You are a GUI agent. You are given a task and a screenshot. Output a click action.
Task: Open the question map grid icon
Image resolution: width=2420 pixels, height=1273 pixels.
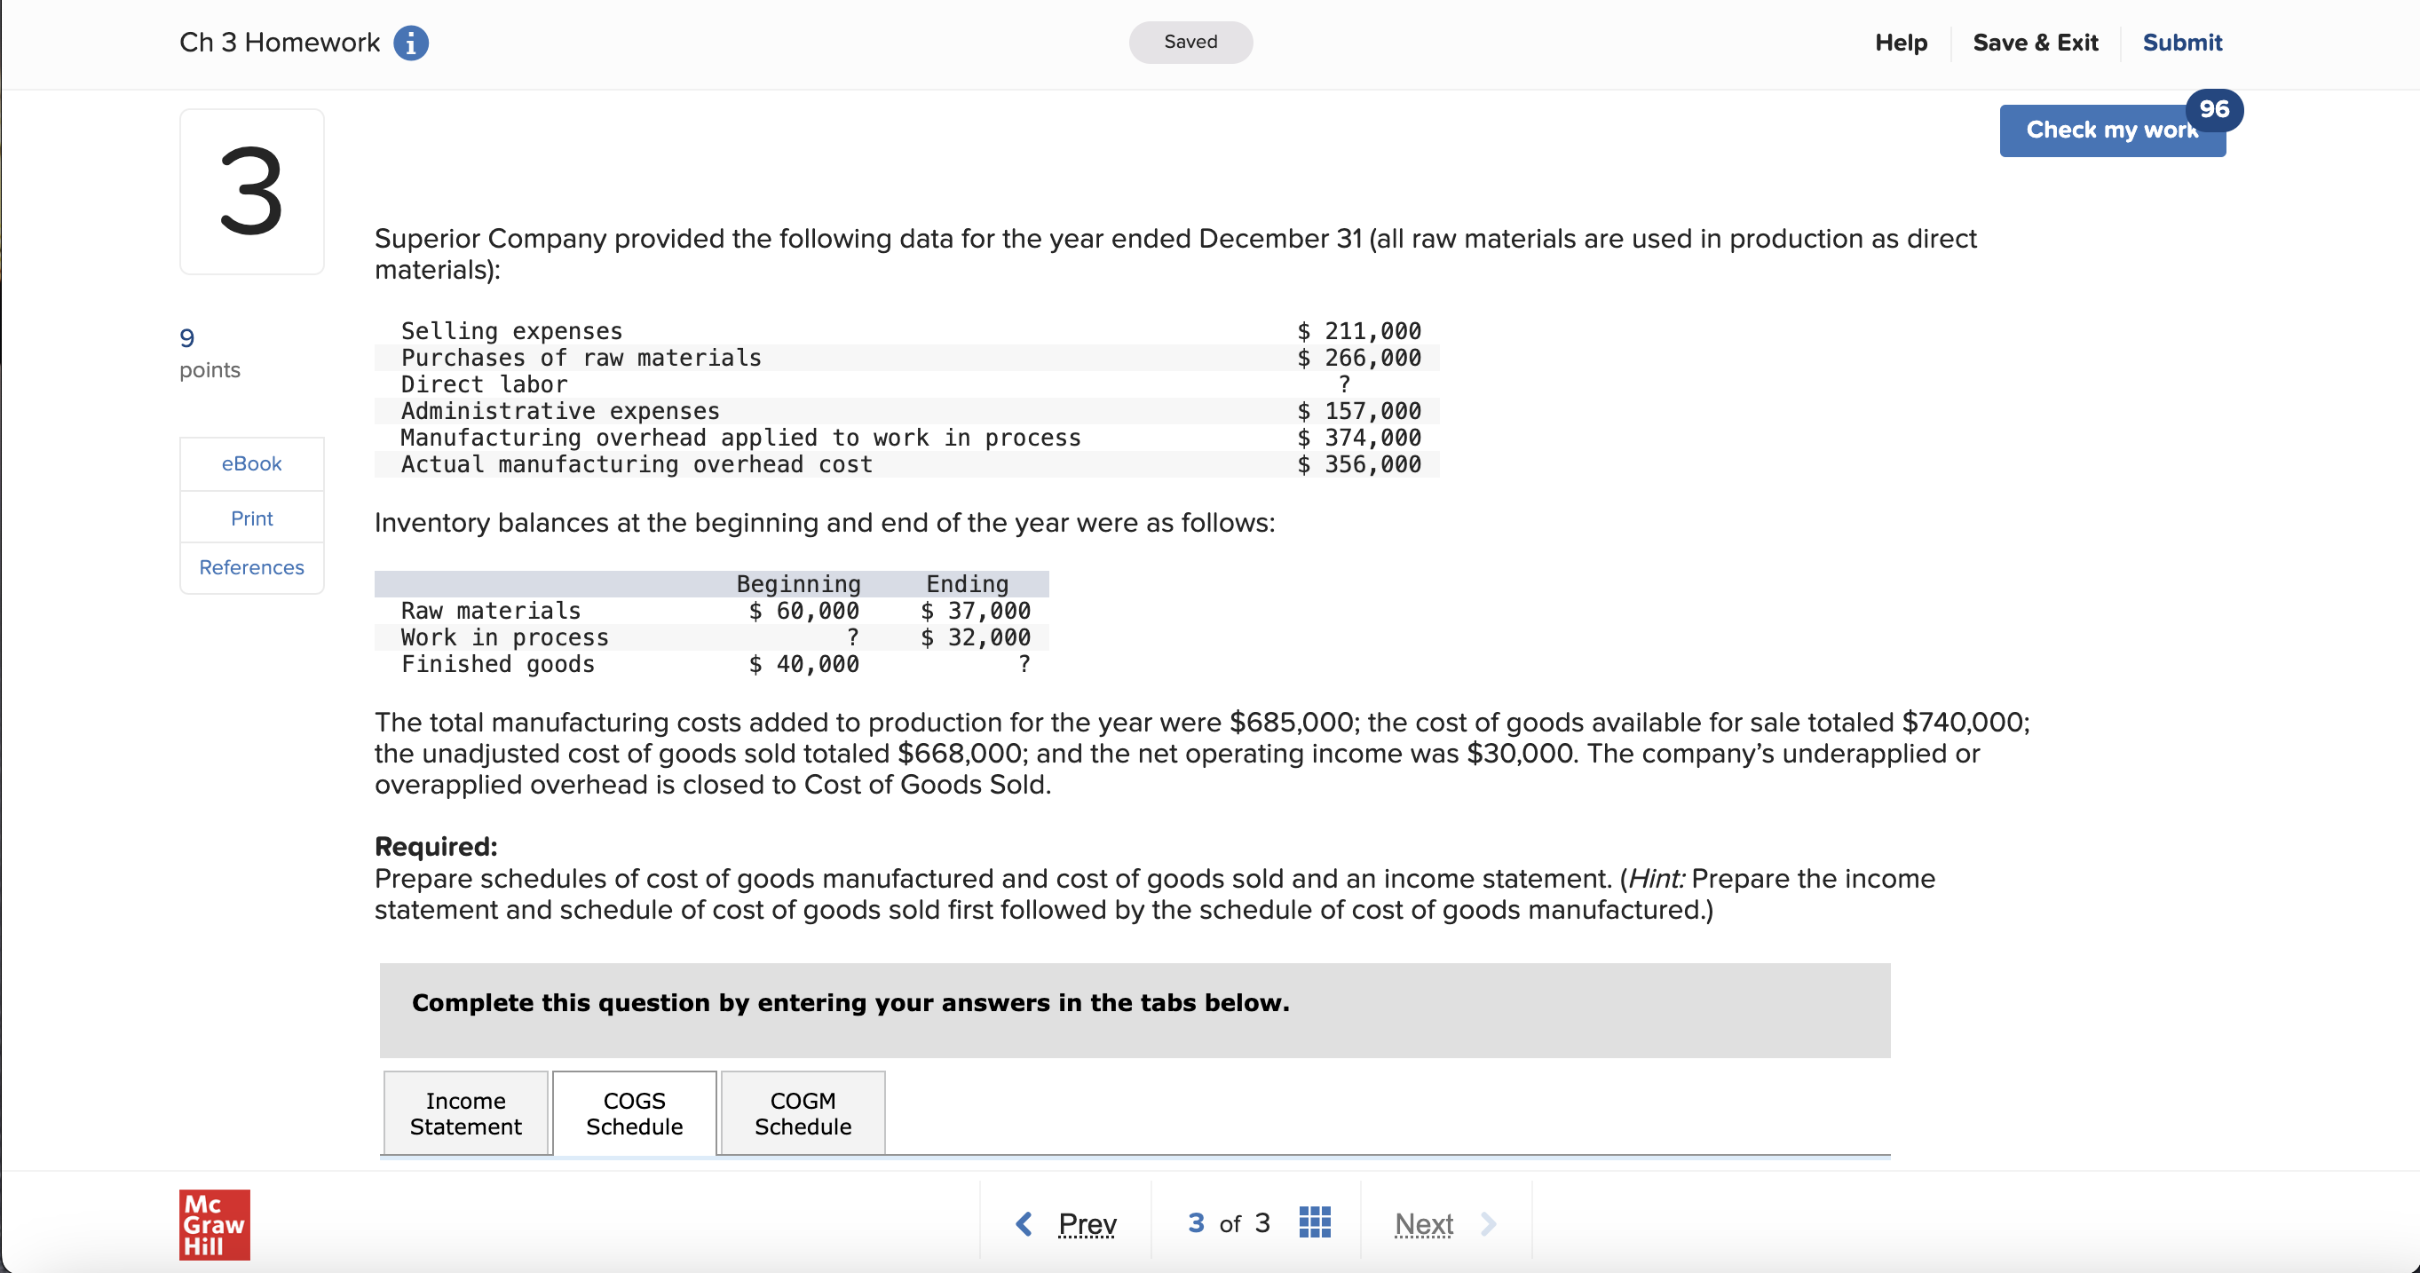pos(1314,1222)
